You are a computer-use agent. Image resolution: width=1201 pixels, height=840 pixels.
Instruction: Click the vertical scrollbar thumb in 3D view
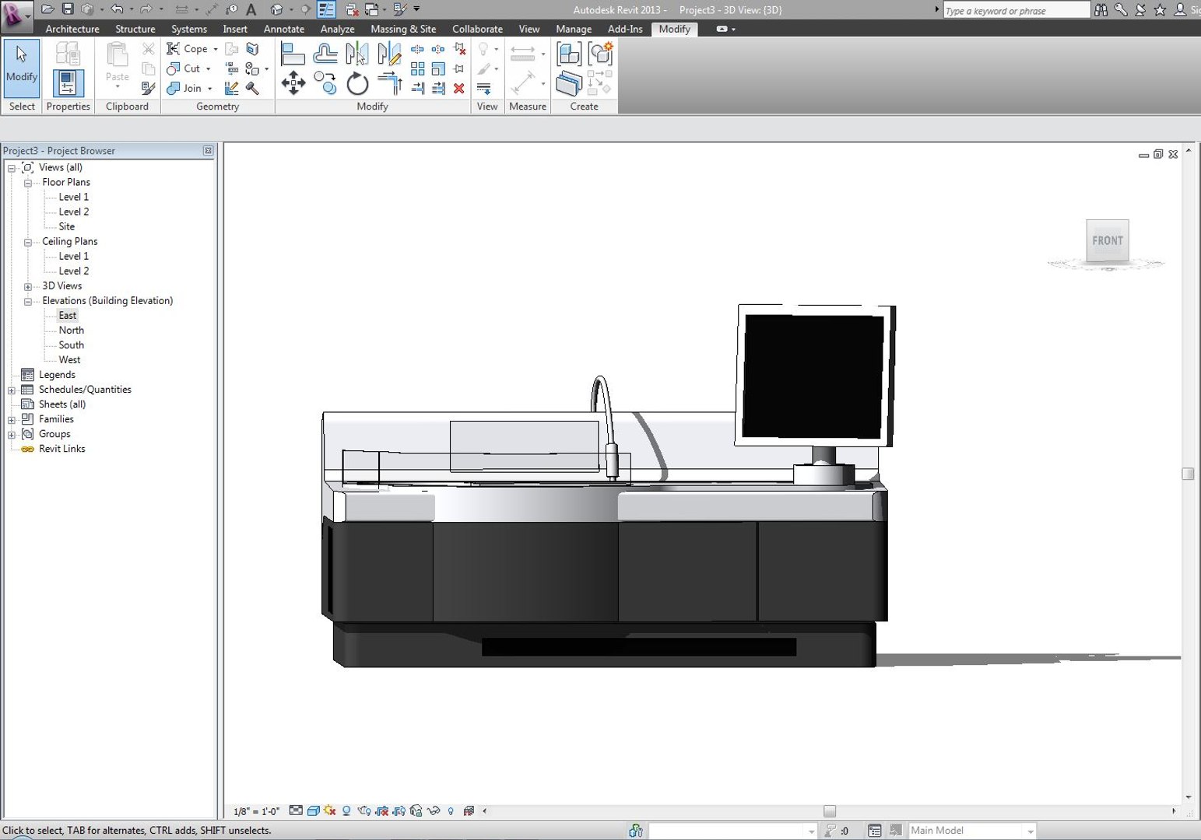tap(1188, 474)
